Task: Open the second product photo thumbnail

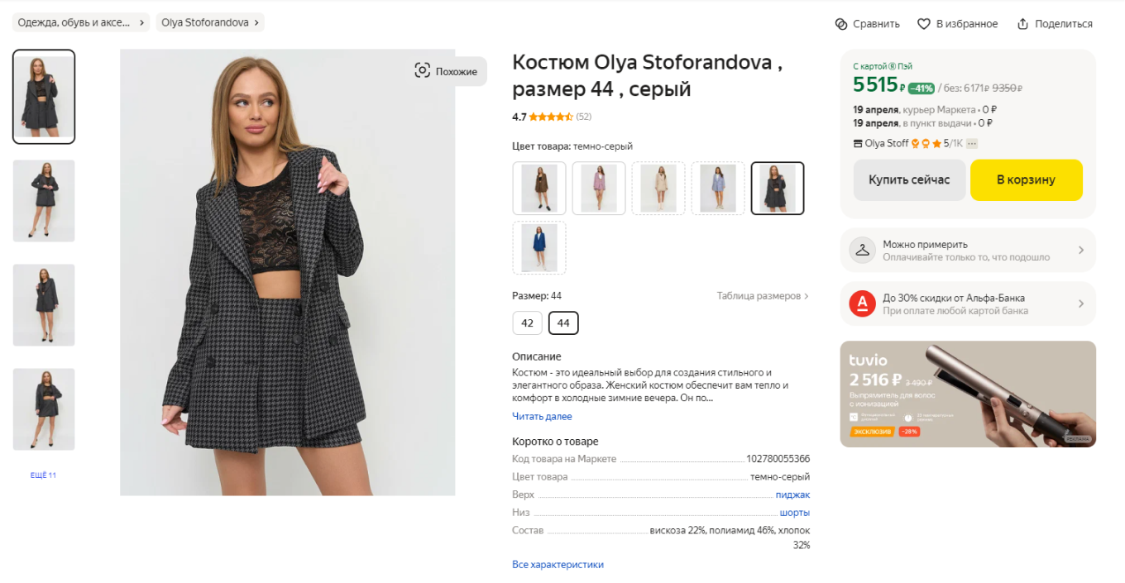Action: 44,201
